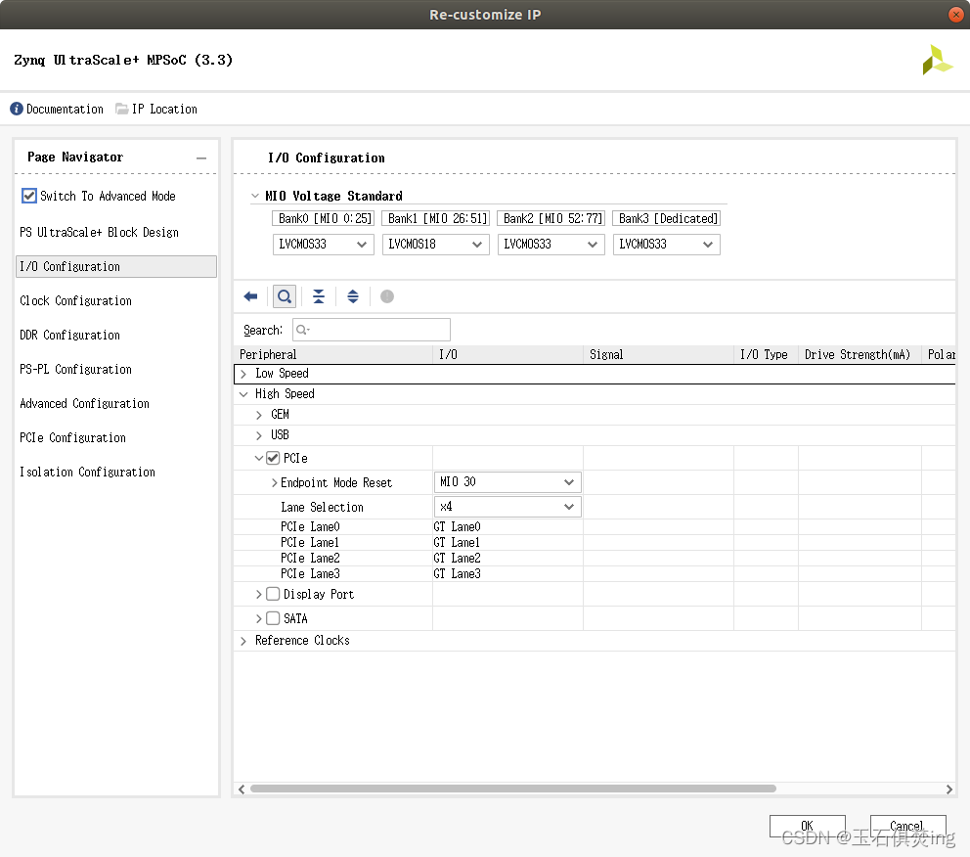Open PS UltraScale+ Block Design page
The image size is (970, 857).
pyautogui.click(x=99, y=232)
